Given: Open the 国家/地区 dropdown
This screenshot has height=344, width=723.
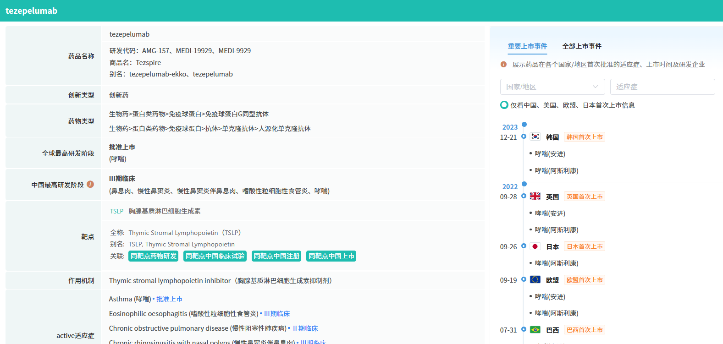Looking at the screenshot, I should point(552,87).
